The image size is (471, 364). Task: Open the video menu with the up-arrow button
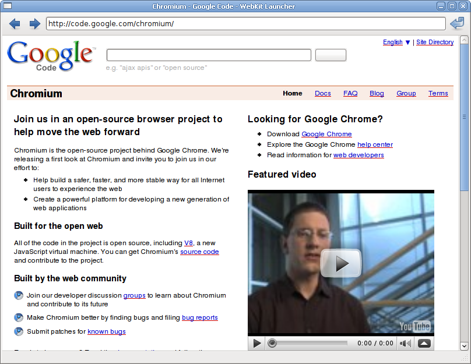pyautogui.click(x=424, y=343)
